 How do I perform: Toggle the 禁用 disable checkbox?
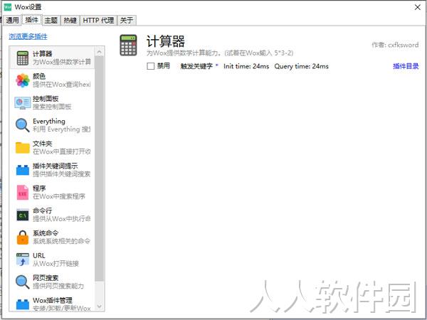click(x=151, y=66)
